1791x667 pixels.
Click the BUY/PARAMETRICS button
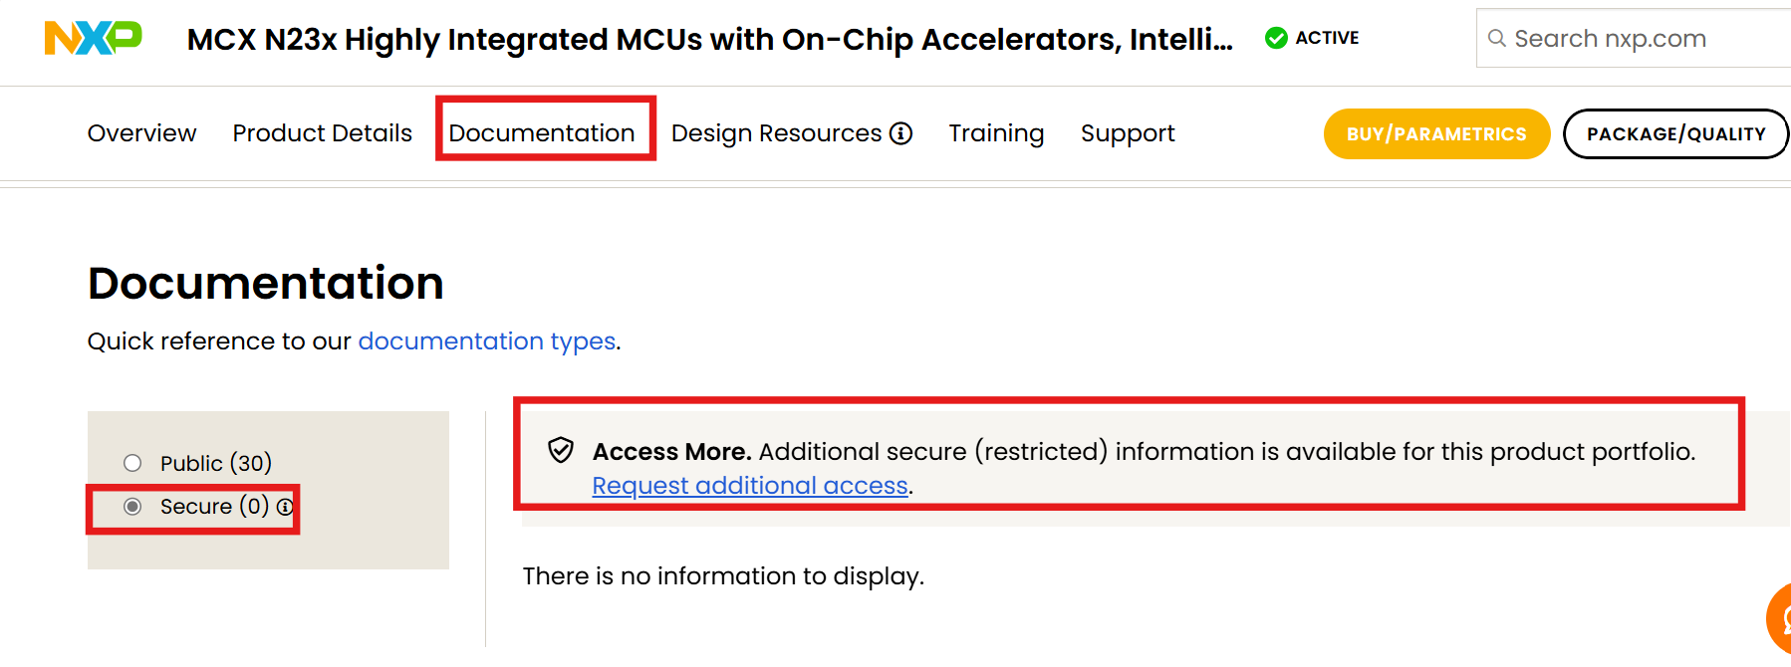(x=1435, y=132)
